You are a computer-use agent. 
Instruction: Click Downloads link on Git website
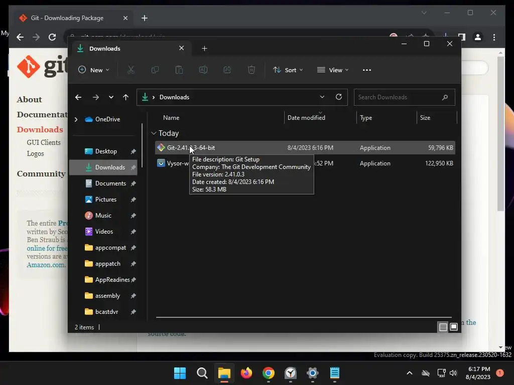point(40,130)
